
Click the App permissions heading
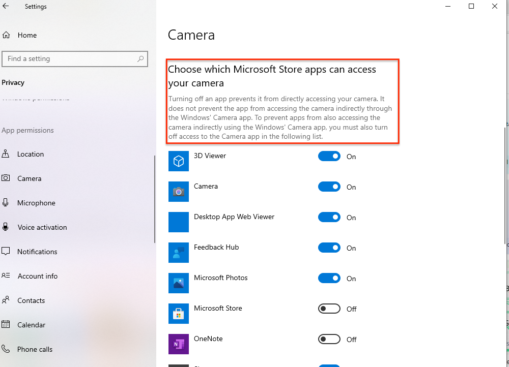pyautogui.click(x=27, y=130)
